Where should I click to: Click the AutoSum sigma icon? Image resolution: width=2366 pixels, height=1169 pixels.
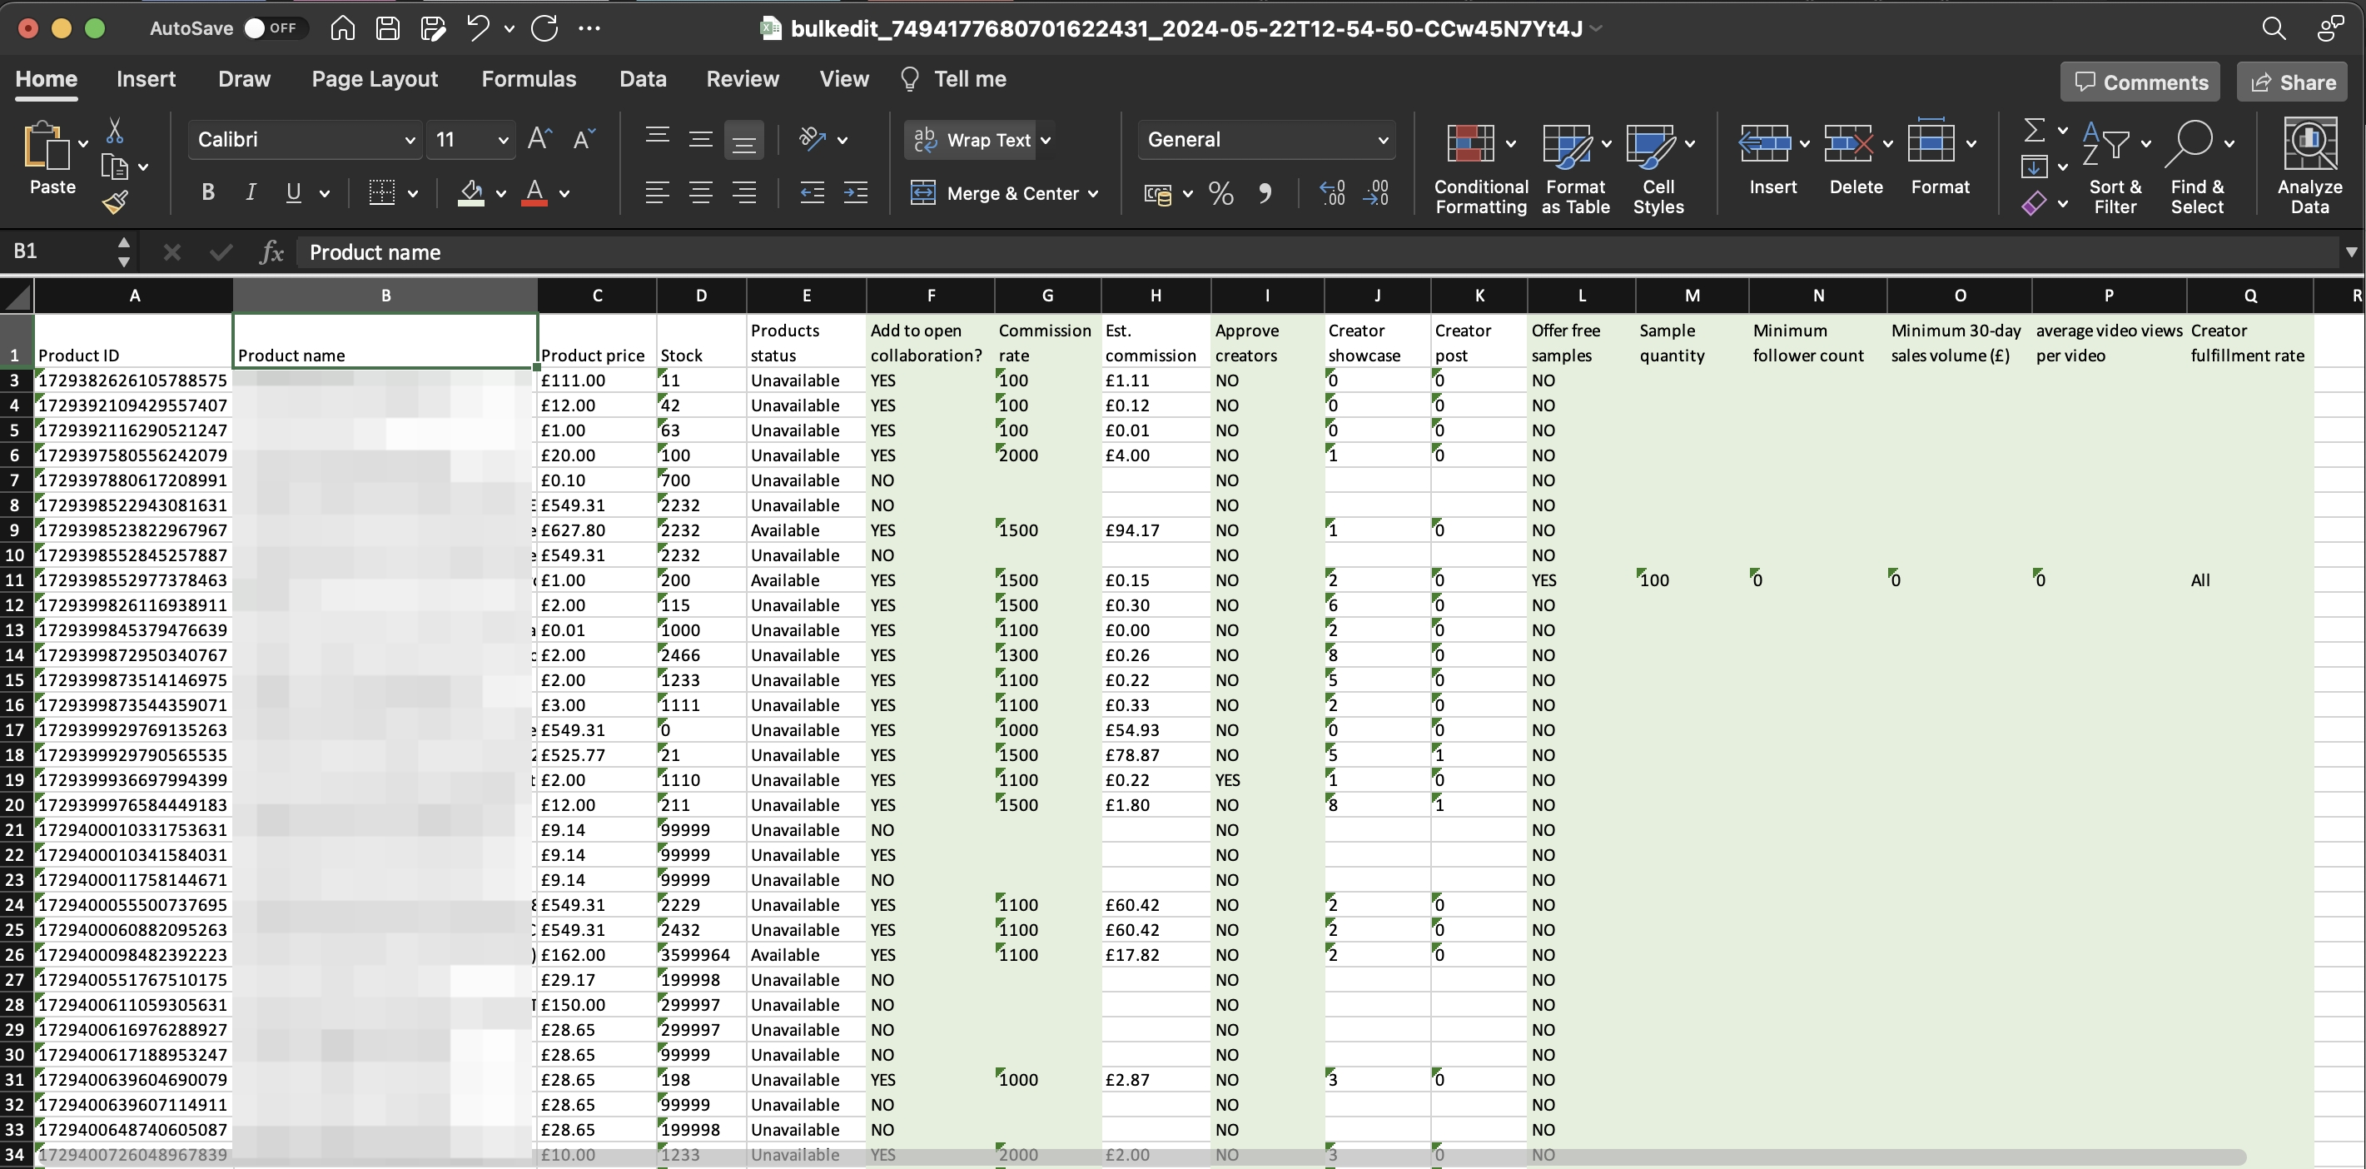pyautogui.click(x=2035, y=131)
